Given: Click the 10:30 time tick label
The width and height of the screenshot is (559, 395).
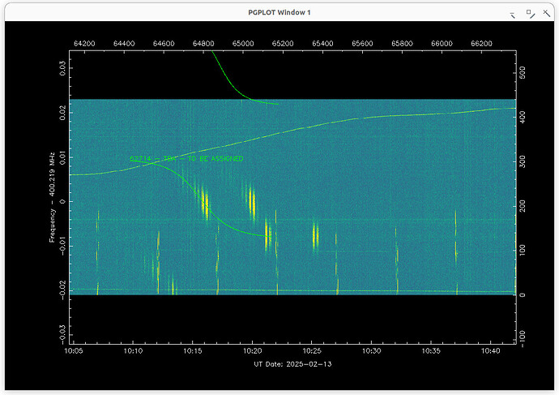Looking at the screenshot, I should [371, 351].
